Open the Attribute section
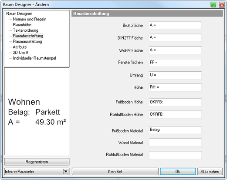227x180 pixels. 20,47
